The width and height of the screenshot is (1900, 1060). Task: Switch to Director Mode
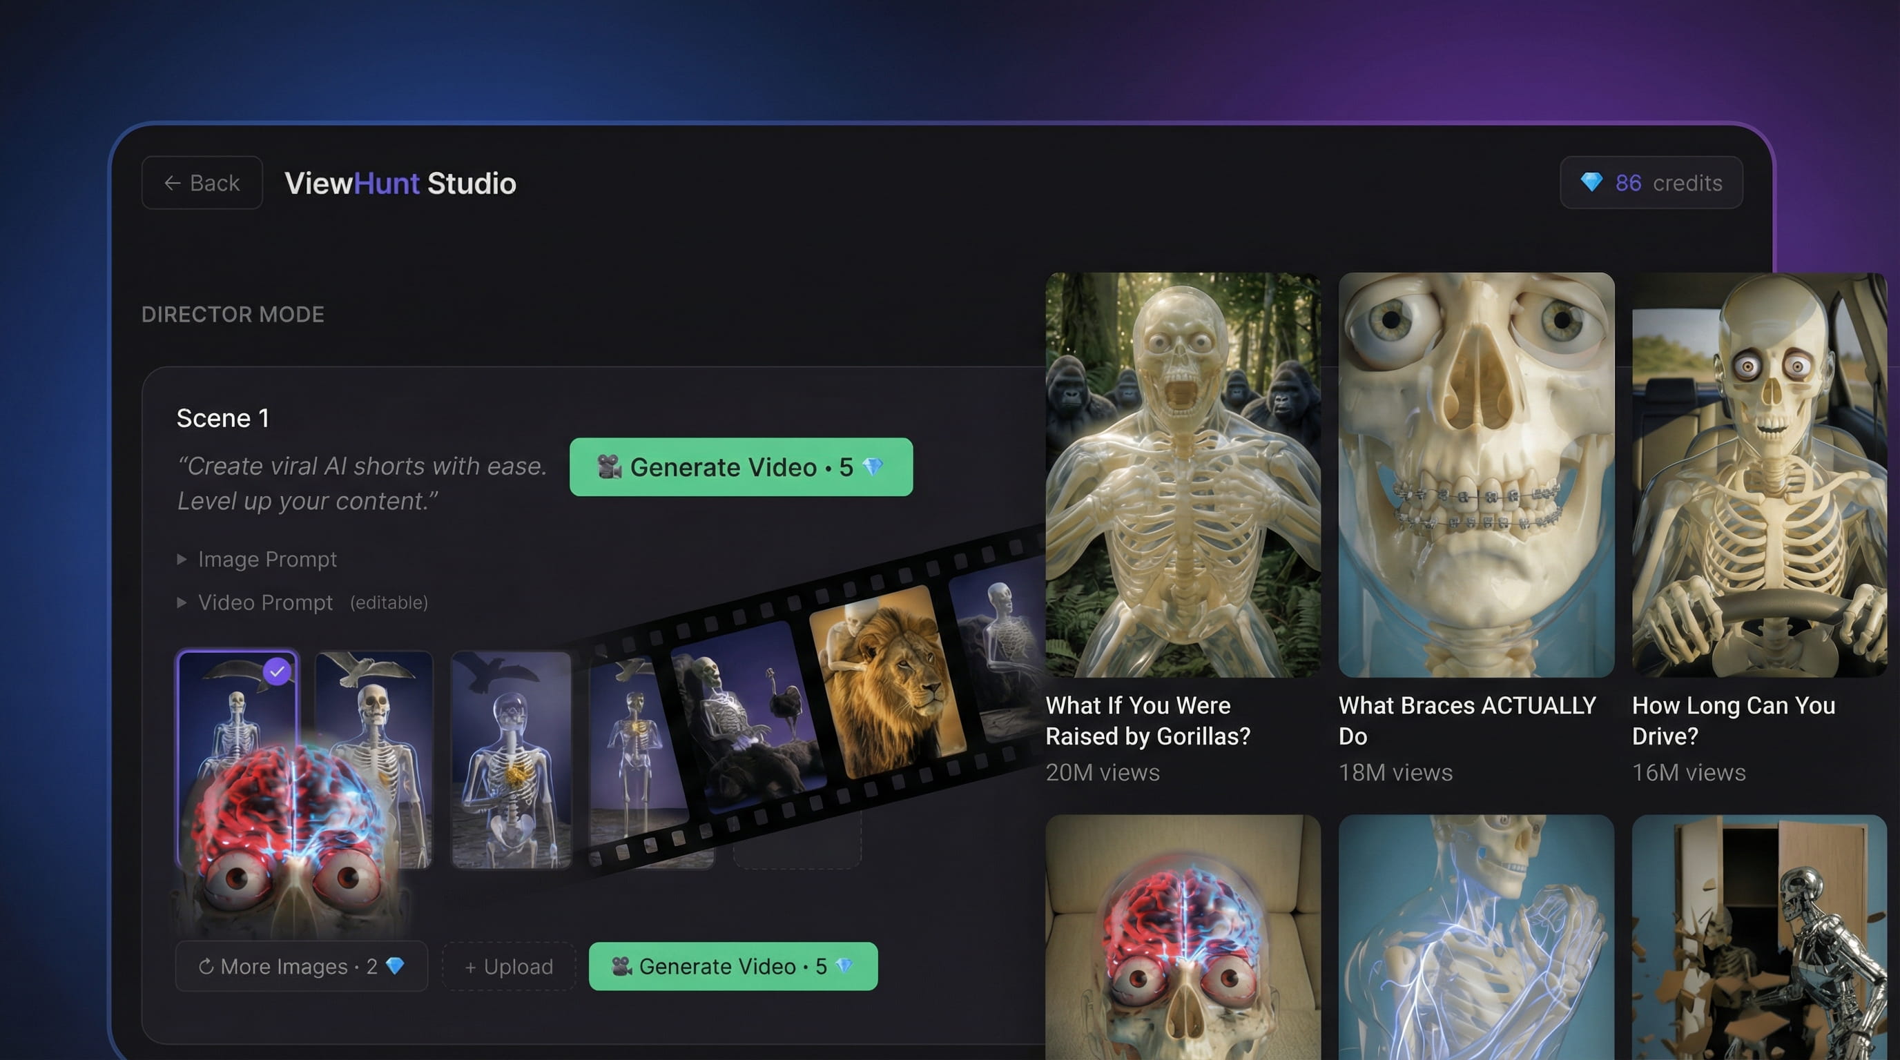[233, 314]
